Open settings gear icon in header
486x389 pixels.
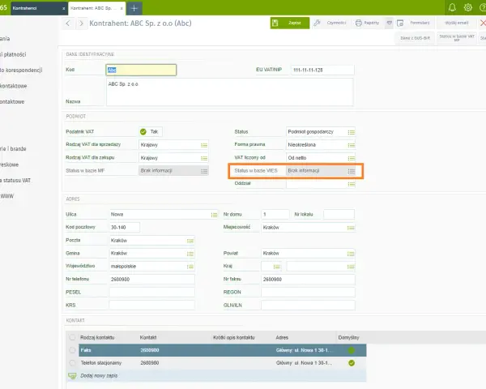(468, 7)
